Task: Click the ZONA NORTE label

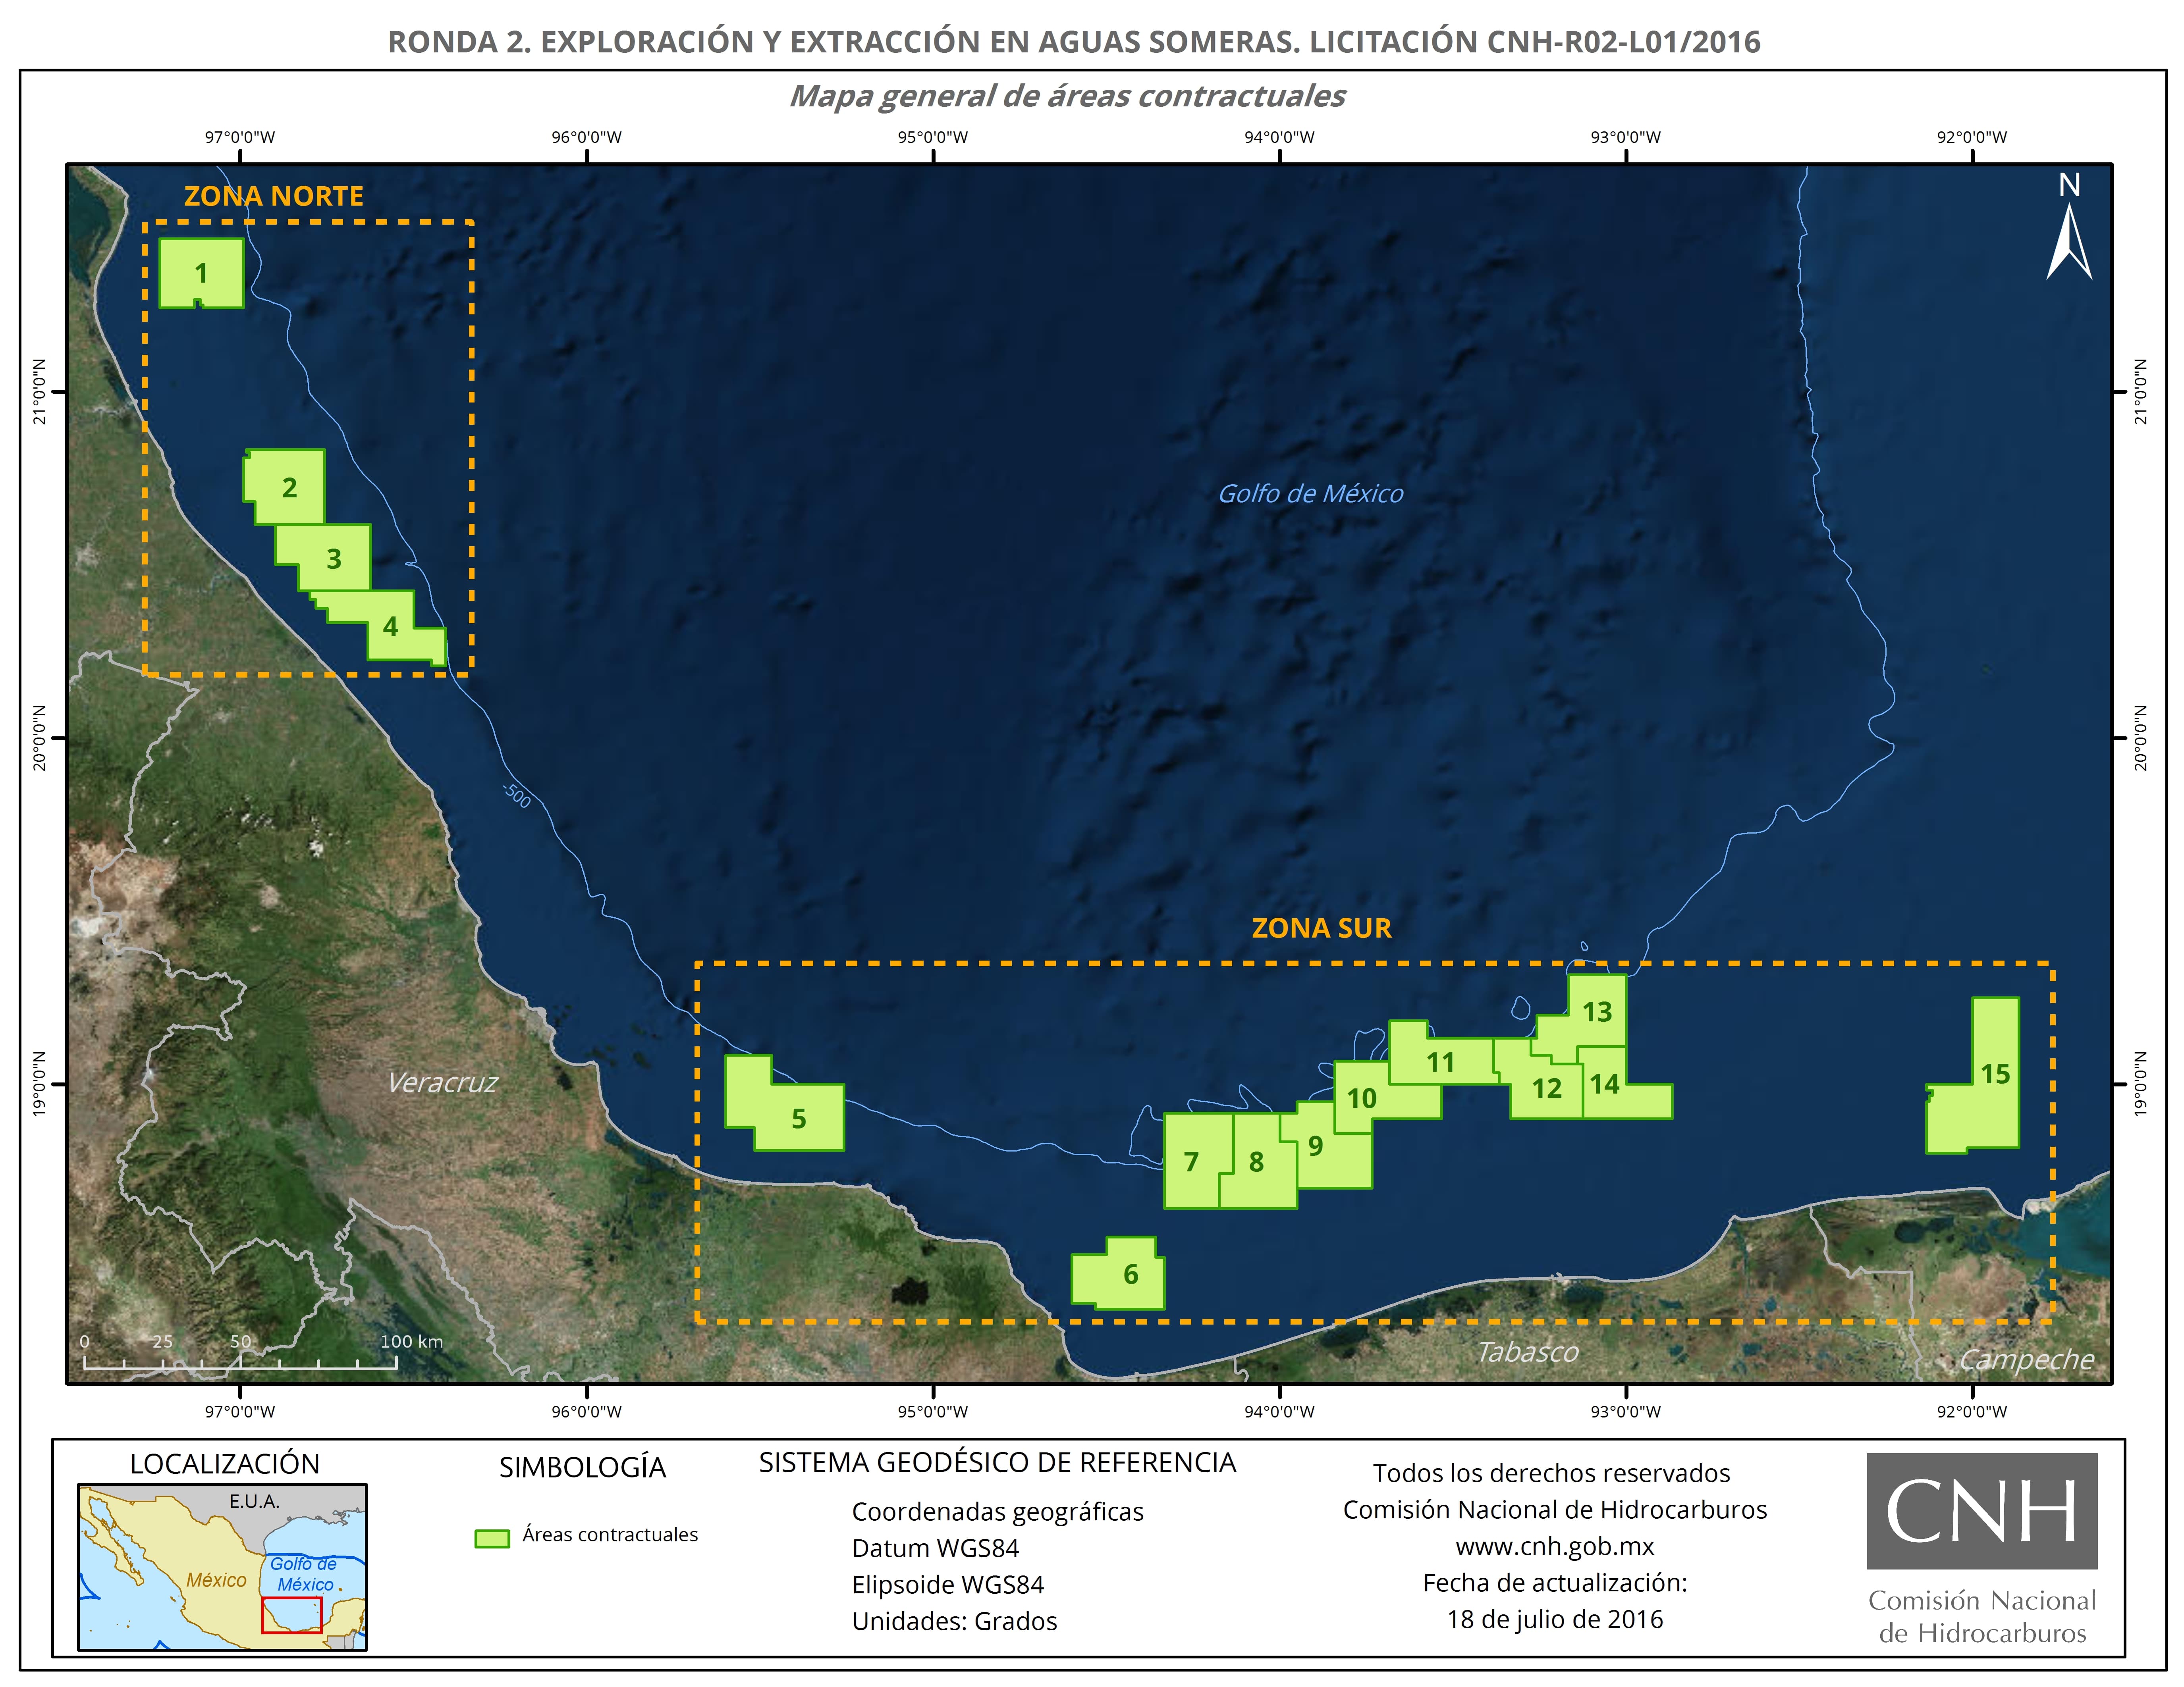Action: point(273,196)
